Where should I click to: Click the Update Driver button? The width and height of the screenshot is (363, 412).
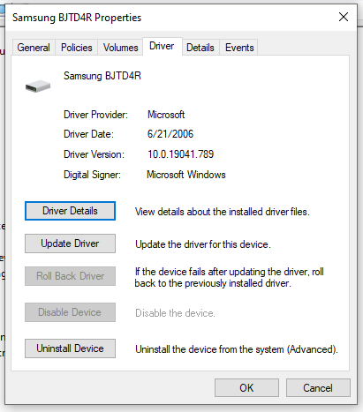(70, 243)
